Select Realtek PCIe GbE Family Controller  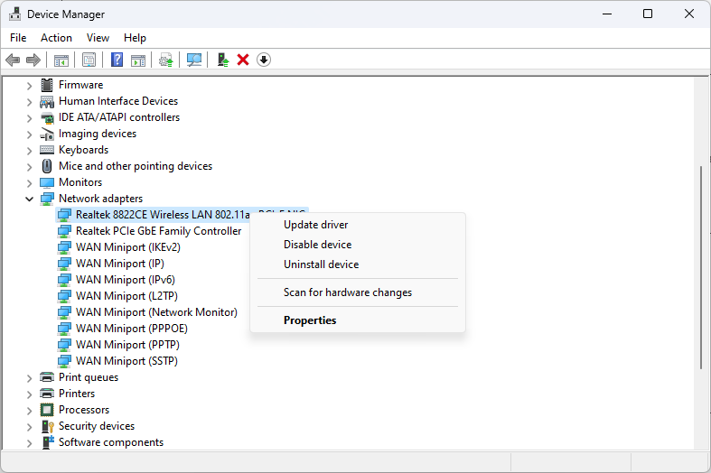158,231
